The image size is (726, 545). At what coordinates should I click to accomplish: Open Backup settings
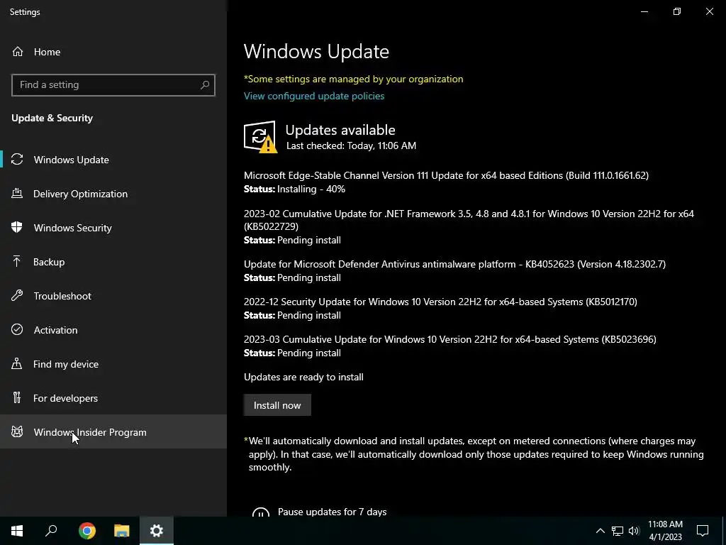pyautogui.click(x=113, y=262)
